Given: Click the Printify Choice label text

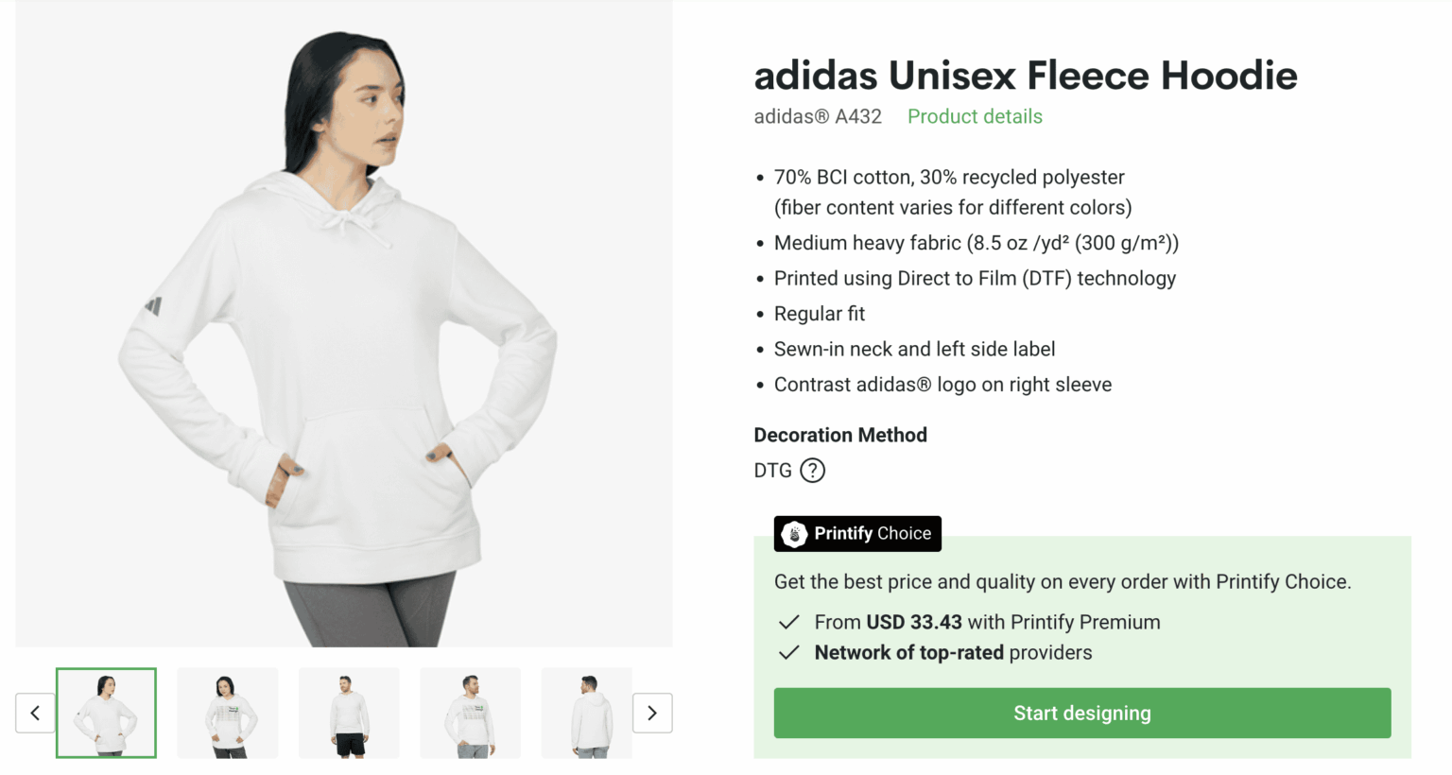Looking at the screenshot, I should pyautogui.click(x=873, y=534).
